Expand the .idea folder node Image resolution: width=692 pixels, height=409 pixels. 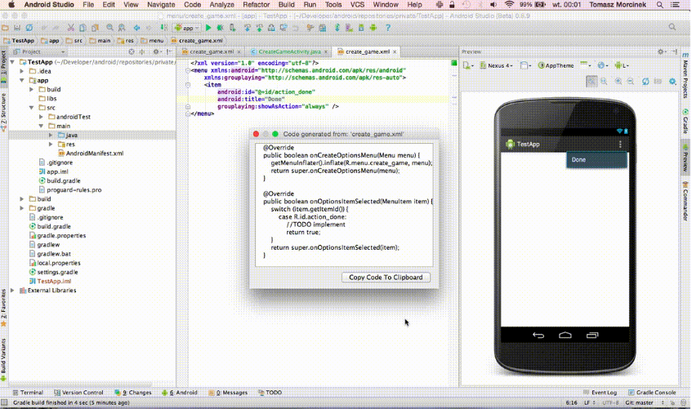21,71
